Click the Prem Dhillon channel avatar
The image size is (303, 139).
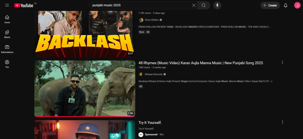(141, 20)
